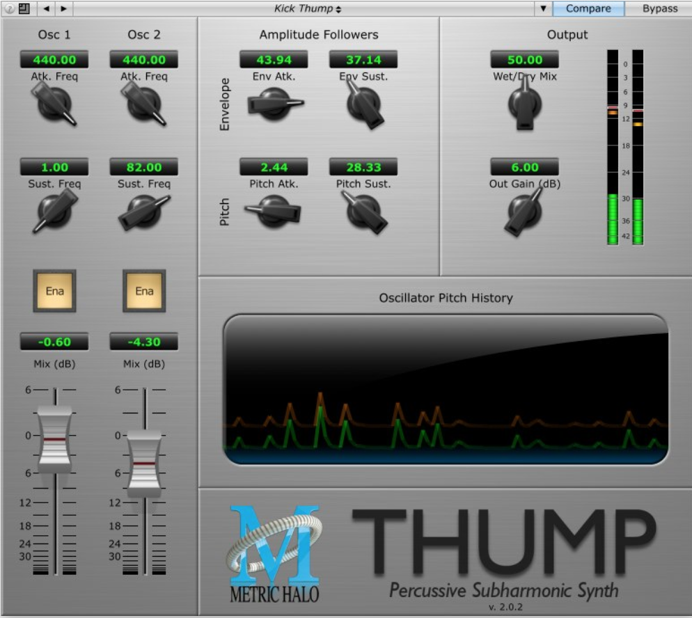692x618 pixels.
Task: Go to previous preset with left arrow
Action: (x=47, y=8)
